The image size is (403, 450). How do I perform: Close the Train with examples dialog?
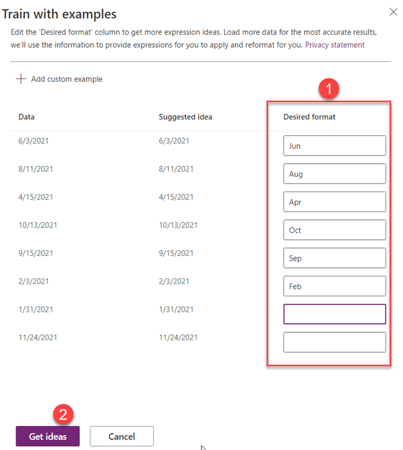coord(392,12)
